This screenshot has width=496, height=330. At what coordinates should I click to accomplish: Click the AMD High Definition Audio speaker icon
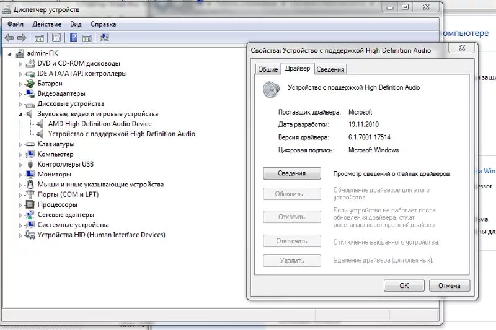40,124
